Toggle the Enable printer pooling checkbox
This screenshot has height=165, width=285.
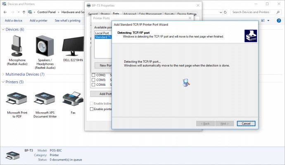click(92, 109)
